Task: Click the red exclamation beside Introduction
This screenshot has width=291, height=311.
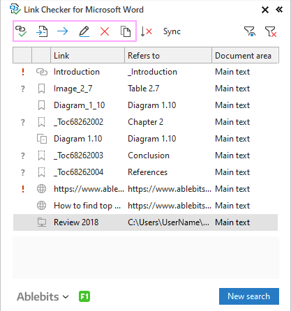Action: pyautogui.click(x=23, y=72)
